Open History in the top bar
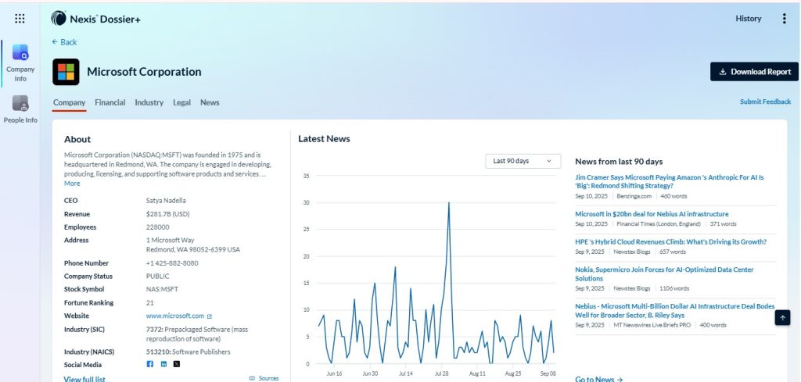Viewport: 801px width, 382px height. coord(749,19)
